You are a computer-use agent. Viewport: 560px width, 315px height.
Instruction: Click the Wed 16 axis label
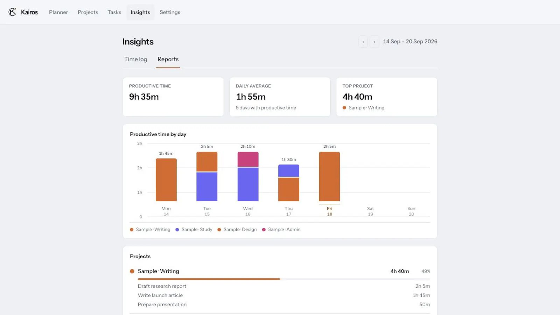pos(248,211)
